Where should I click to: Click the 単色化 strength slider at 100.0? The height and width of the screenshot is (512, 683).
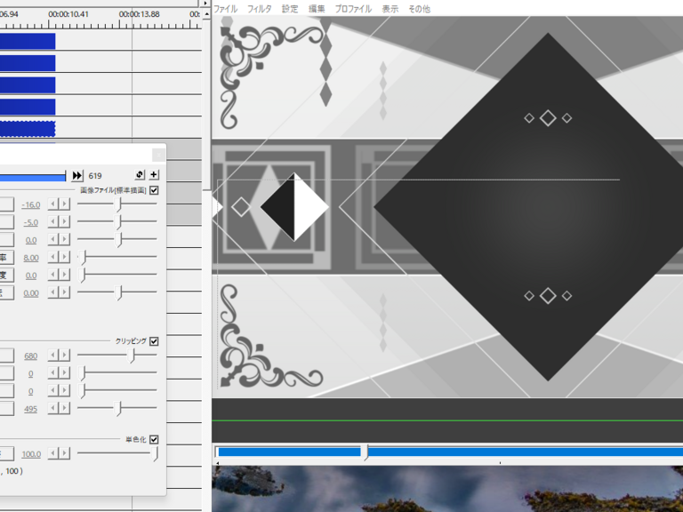point(117,453)
